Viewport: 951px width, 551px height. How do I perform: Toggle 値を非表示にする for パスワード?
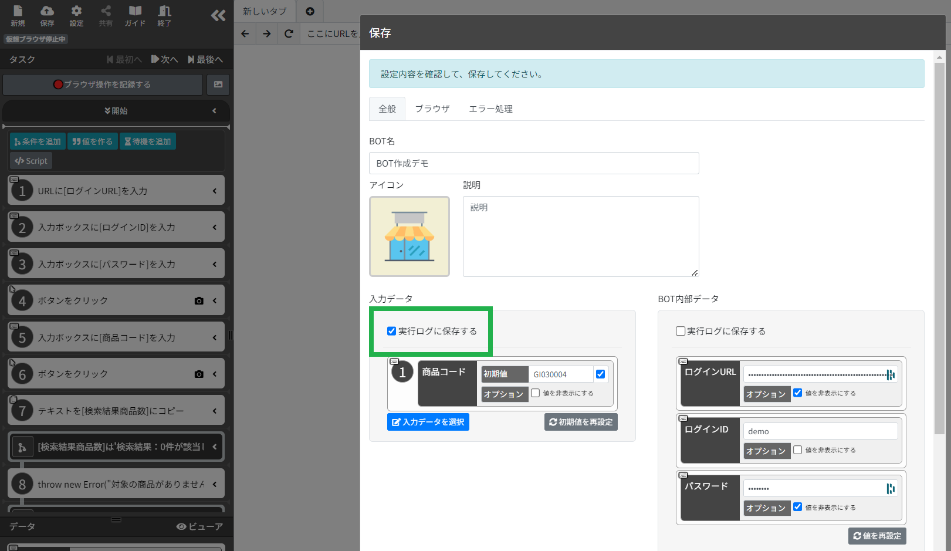point(798,507)
